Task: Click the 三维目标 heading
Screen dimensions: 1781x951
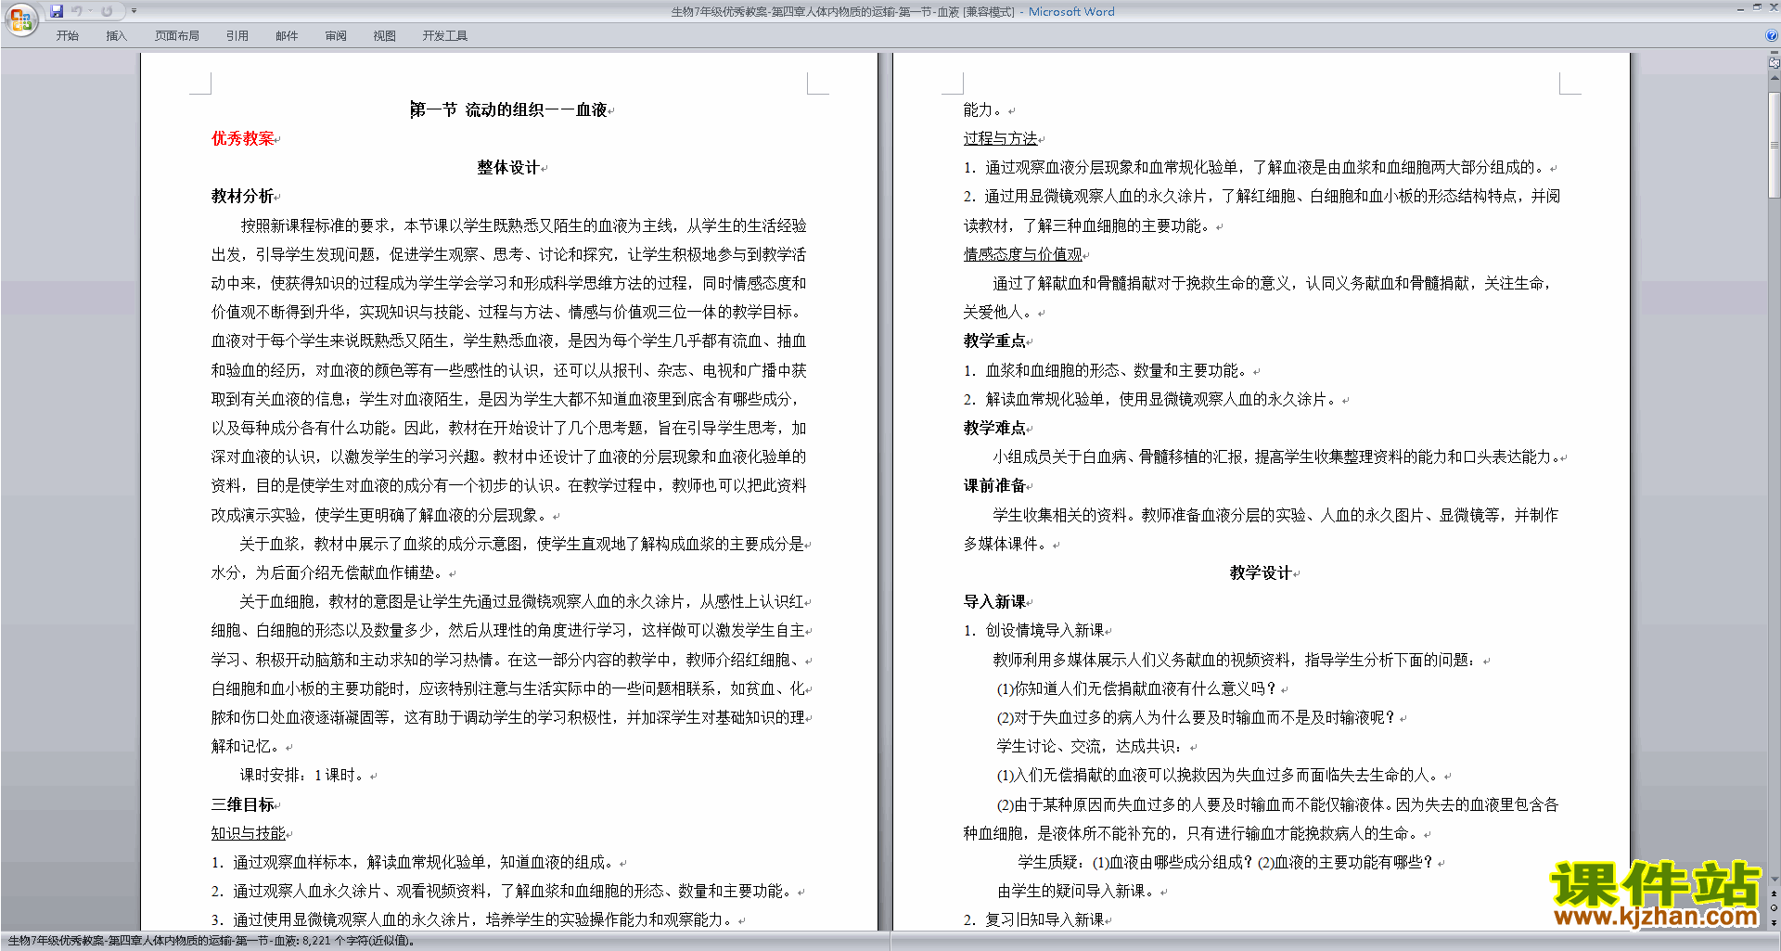Action: (243, 804)
